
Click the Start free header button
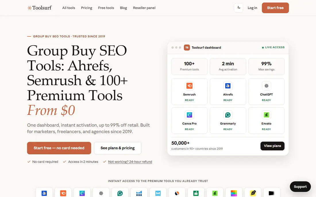(x=275, y=8)
